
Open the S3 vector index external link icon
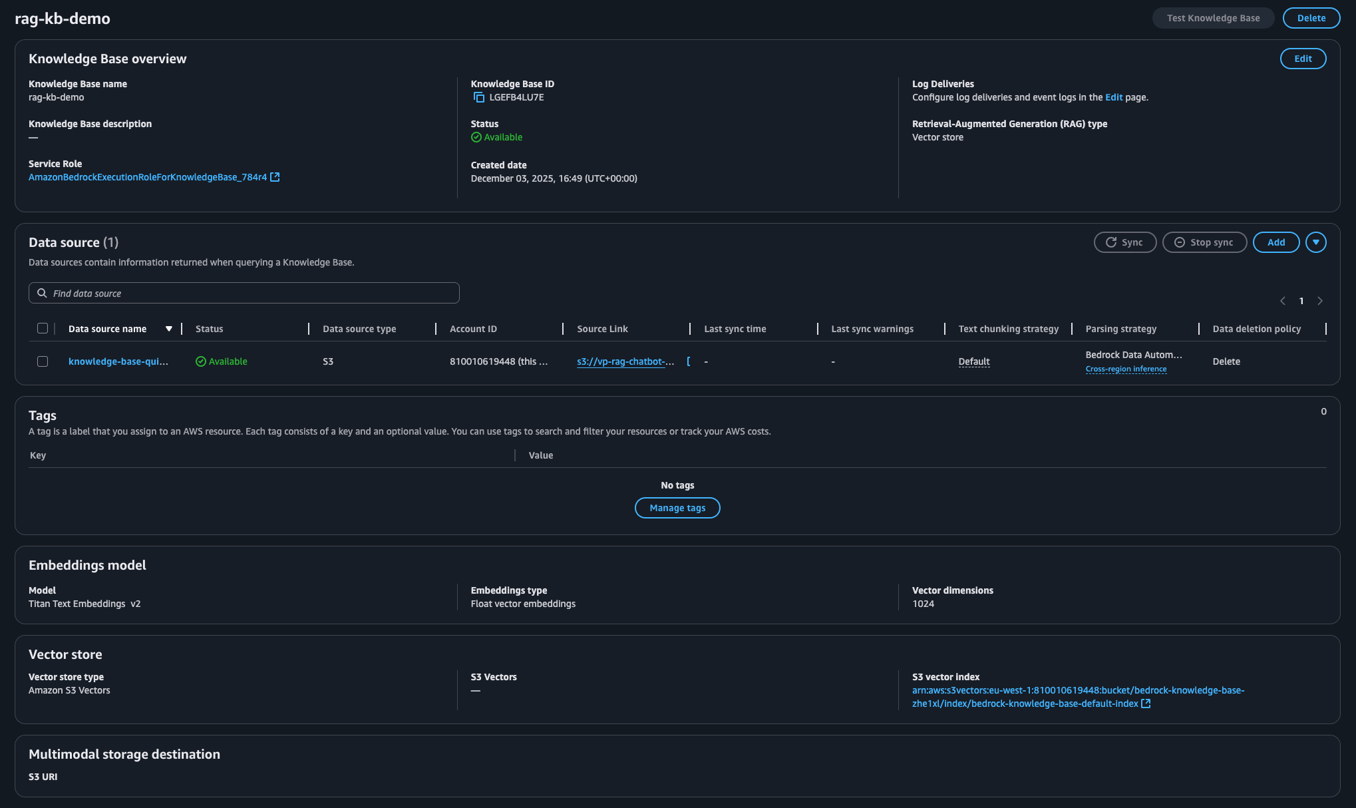click(1145, 703)
